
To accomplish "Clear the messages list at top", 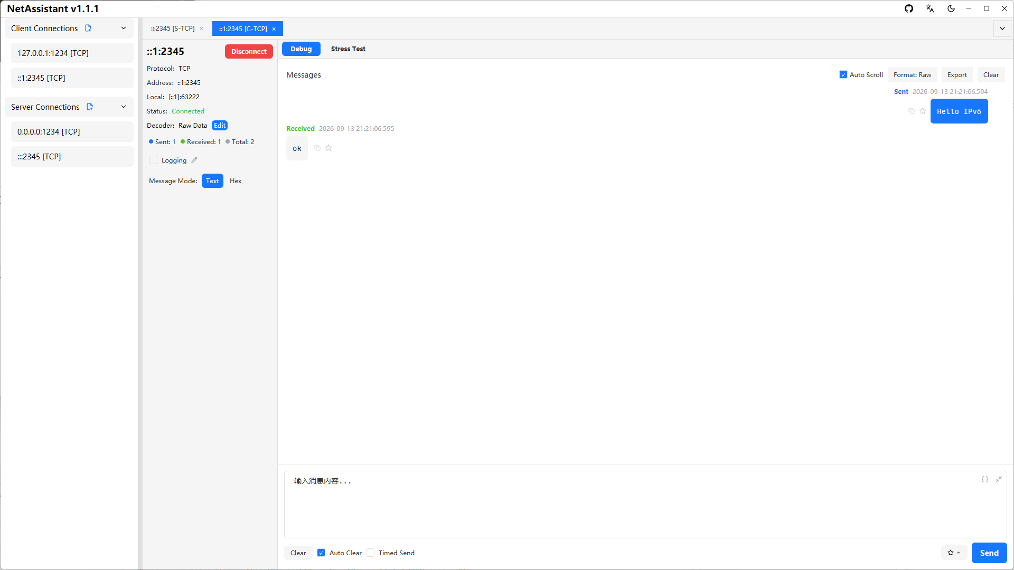I will coord(991,74).
